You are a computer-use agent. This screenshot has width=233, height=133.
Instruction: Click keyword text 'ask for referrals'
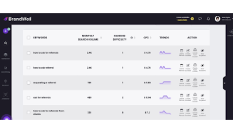tap(42, 97)
